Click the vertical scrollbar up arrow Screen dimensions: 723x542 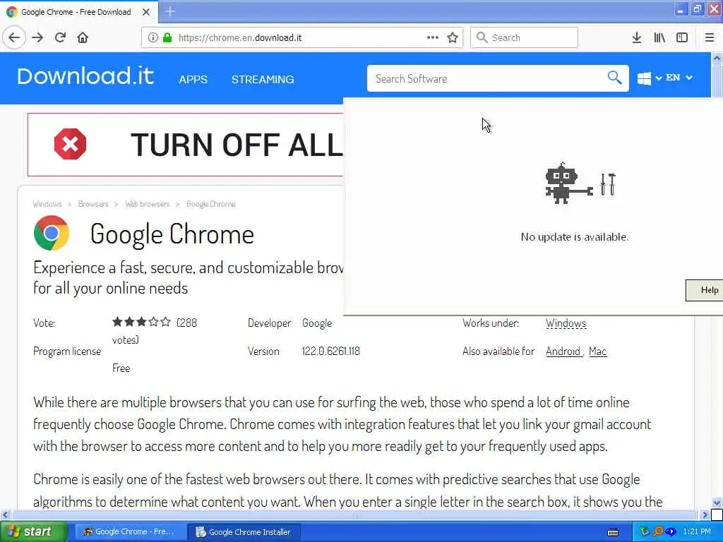[x=717, y=58]
